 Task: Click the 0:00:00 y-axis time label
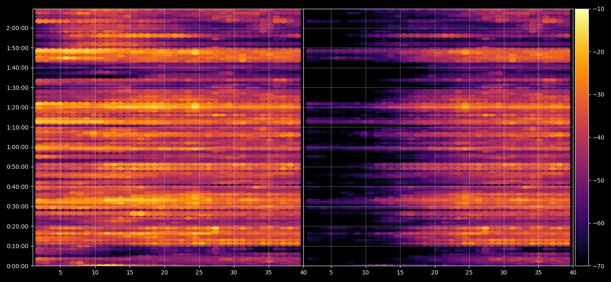click(18, 266)
